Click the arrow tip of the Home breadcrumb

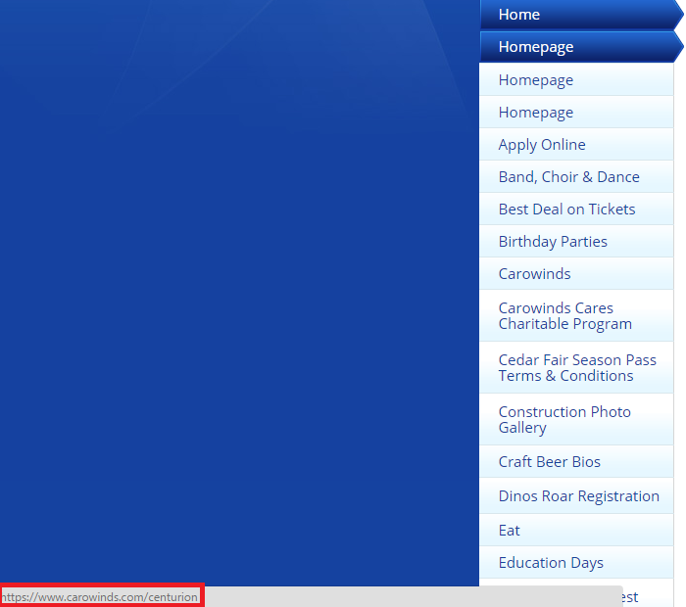[x=676, y=15]
